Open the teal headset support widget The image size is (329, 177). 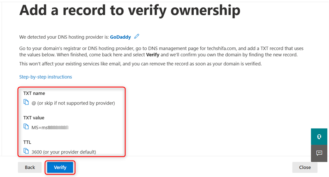click(x=319, y=137)
